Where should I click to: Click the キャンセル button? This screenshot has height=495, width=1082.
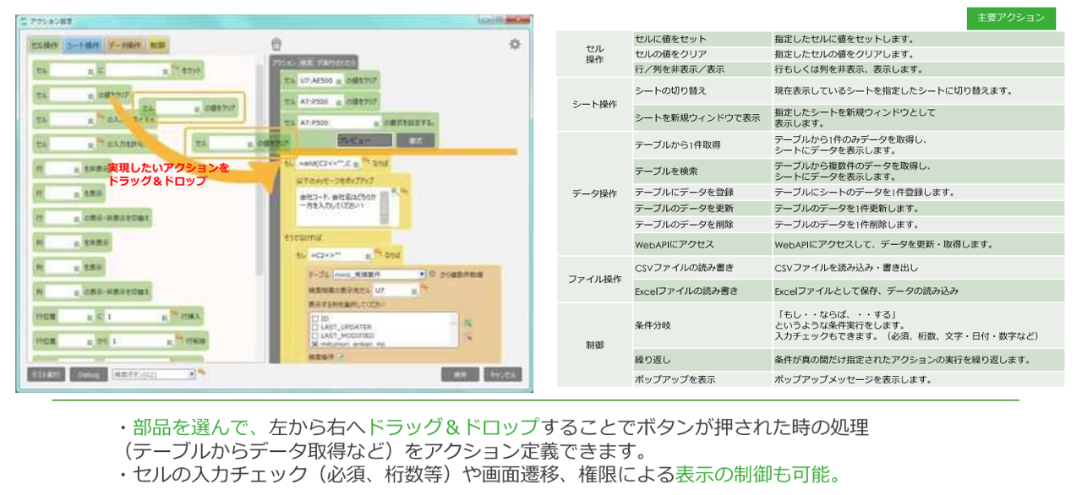(x=502, y=373)
